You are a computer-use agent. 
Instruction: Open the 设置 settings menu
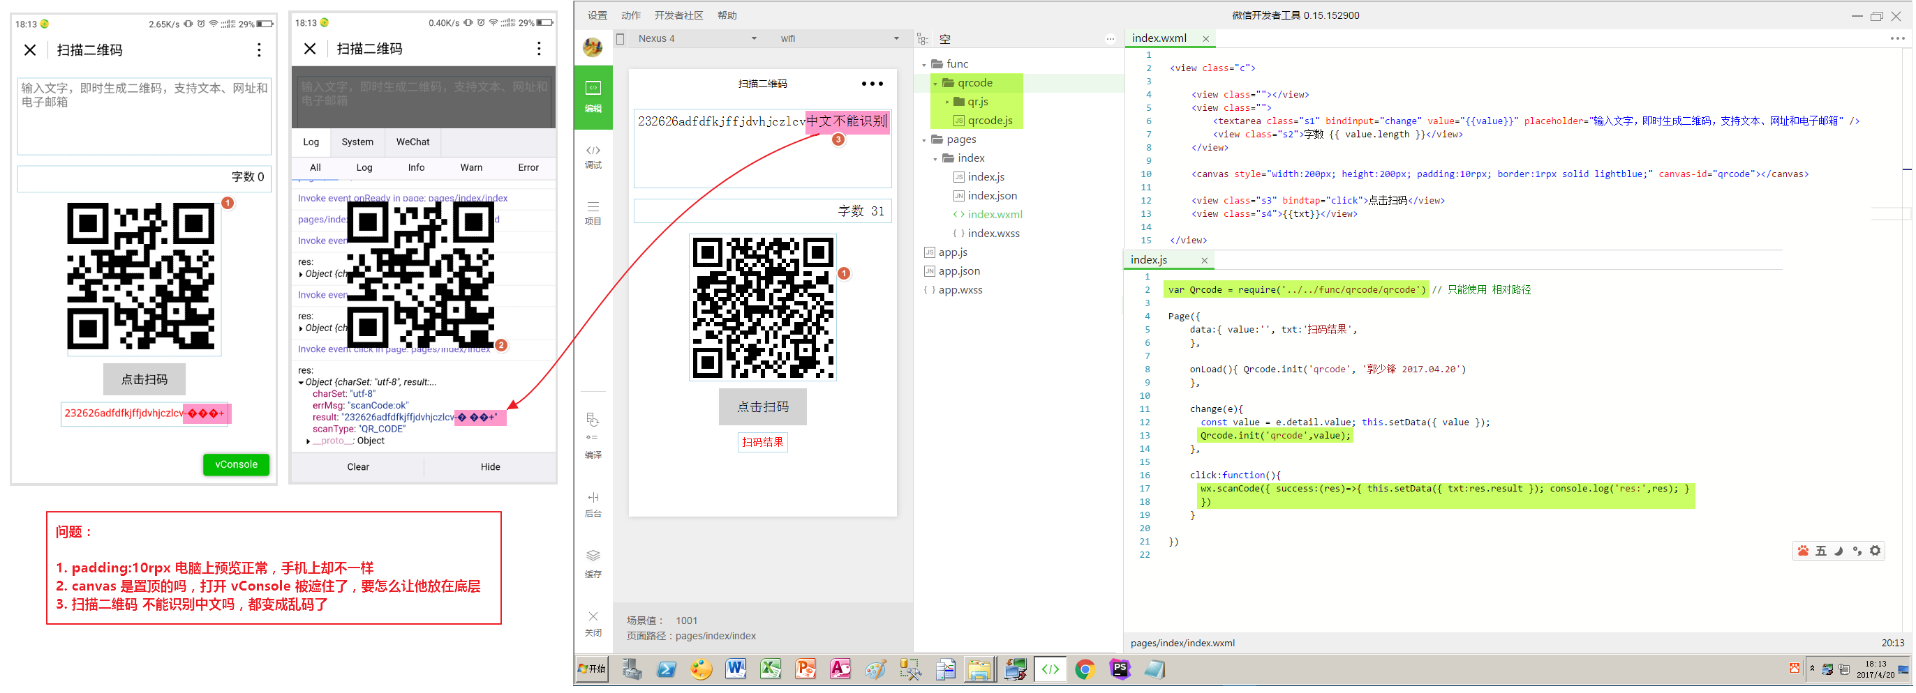pyautogui.click(x=597, y=15)
